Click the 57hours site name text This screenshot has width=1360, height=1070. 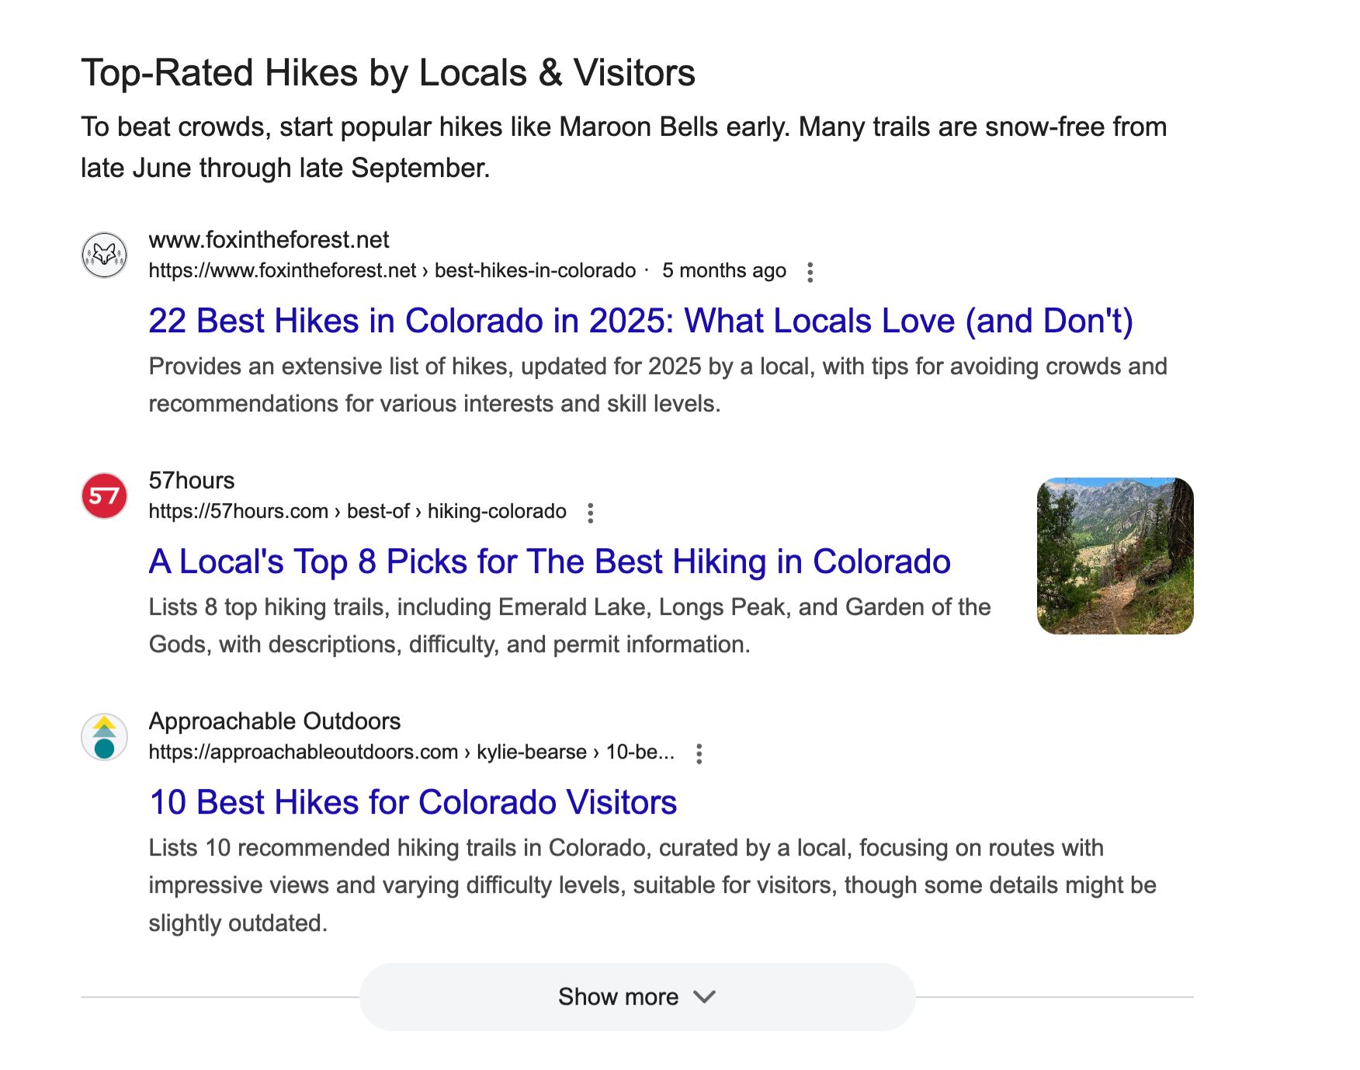pos(192,481)
